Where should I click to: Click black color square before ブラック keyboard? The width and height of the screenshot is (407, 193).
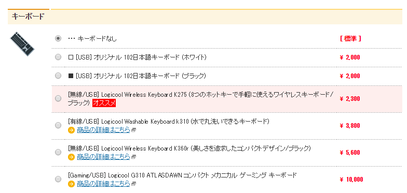71,76
